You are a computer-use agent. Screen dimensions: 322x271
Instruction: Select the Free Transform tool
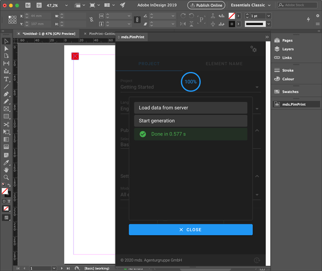[6, 132]
